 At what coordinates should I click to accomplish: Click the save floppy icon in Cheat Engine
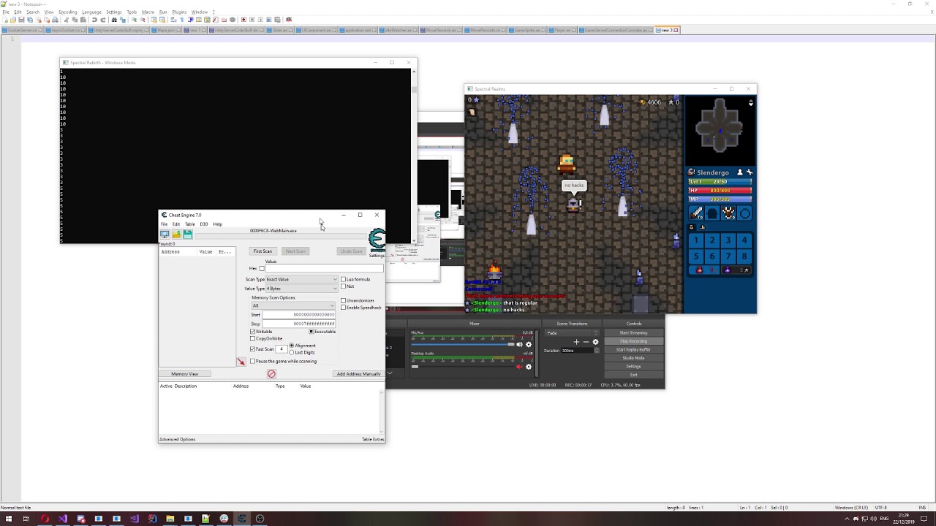point(188,235)
